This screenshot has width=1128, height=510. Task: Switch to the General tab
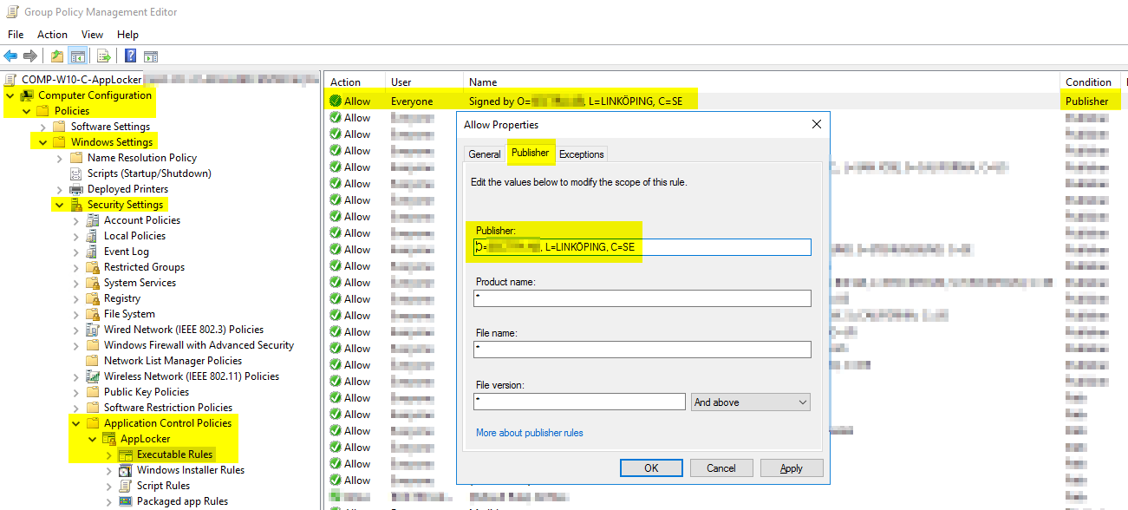point(485,154)
